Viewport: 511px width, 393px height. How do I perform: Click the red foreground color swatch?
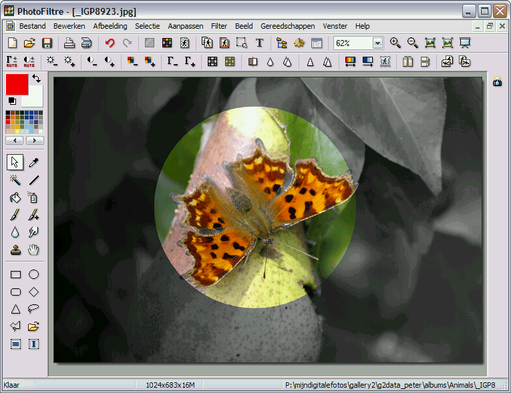coord(17,84)
